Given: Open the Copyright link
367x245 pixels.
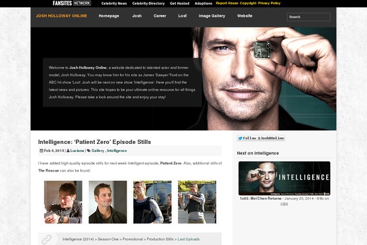Looking at the screenshot, I should click(248, 3).
